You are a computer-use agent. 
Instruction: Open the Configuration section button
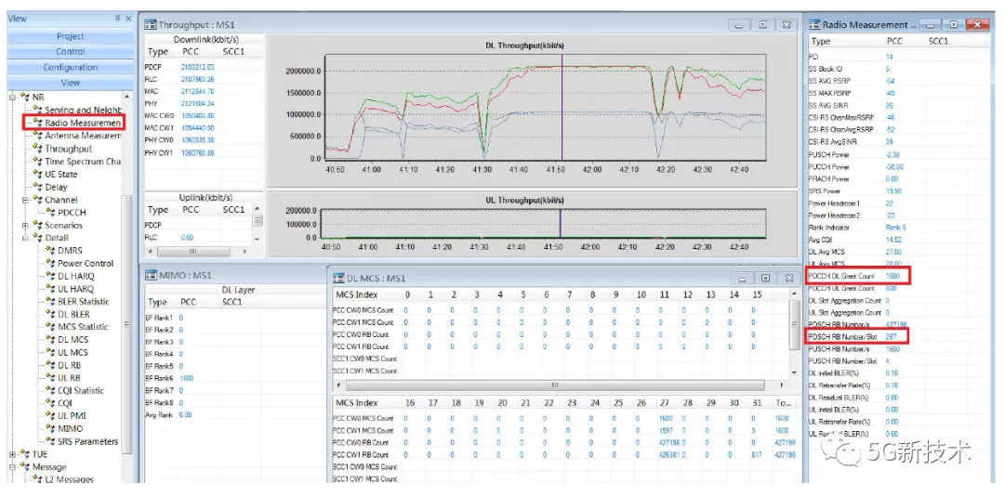pyautogui.click(x=70, y=67)
